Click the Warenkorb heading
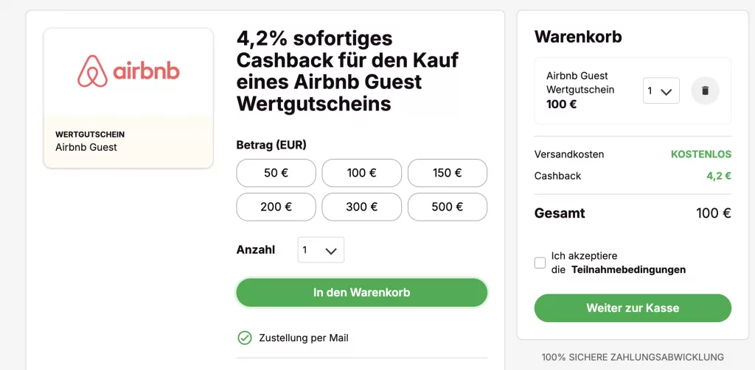This screenshot has height=370, width=755. pos(578,37)
